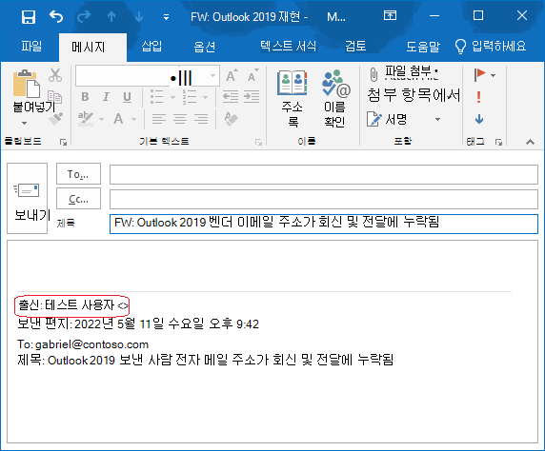The image size is (545, 451).
Task: Click the 입력하세요 tell-me search box
Action: [x=491, y=46]
